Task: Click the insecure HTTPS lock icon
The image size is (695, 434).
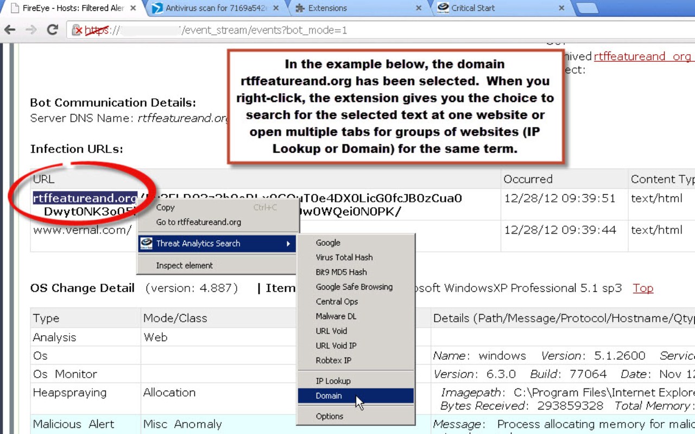Action: click(78, 30)
